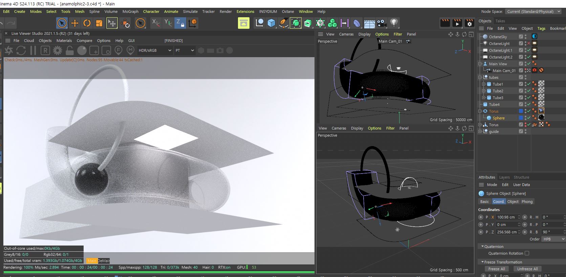566x277 pixels.
Task: Render to Picture Viewer
Action: point(457,23)
